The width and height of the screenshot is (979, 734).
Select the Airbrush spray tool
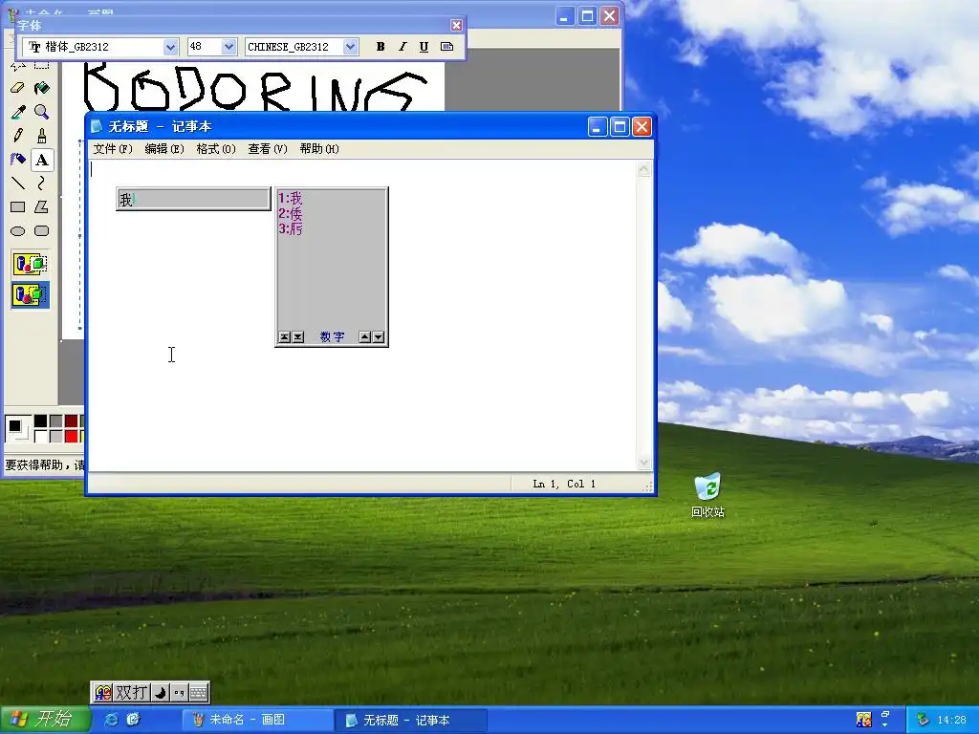[x=17, y=160]
